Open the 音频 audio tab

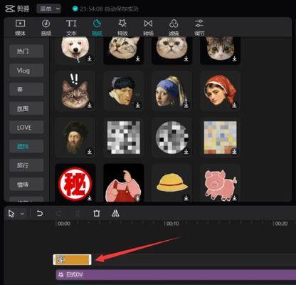[46, 28]
